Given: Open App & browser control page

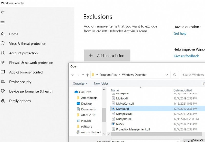Looking at the screenshot, I should pos(26,72).
